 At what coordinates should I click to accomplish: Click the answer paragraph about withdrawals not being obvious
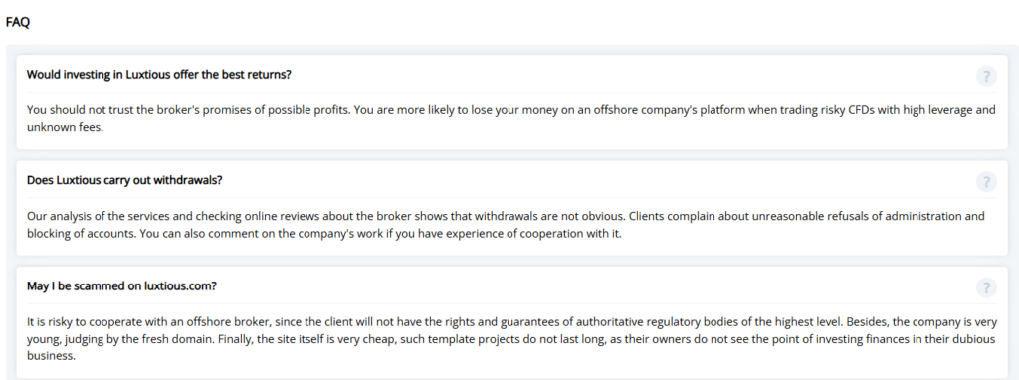(506, 225)
